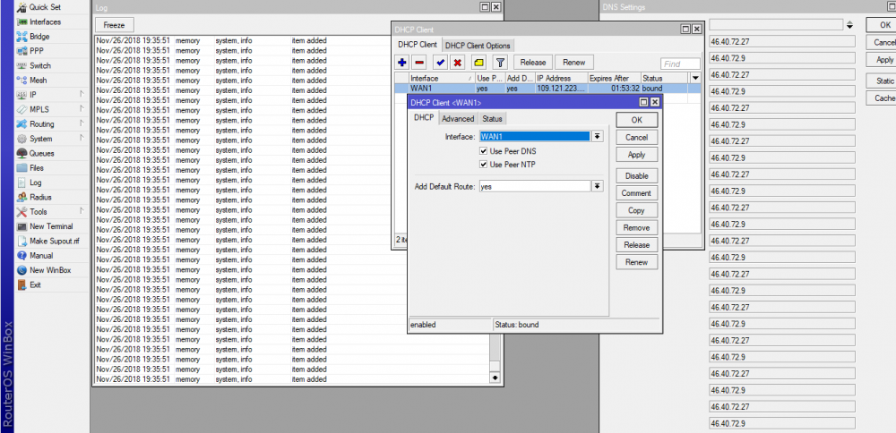This screenshot has width=896, height=433.
Task: Open the Add Default Route dropdown
Action: 598,186
